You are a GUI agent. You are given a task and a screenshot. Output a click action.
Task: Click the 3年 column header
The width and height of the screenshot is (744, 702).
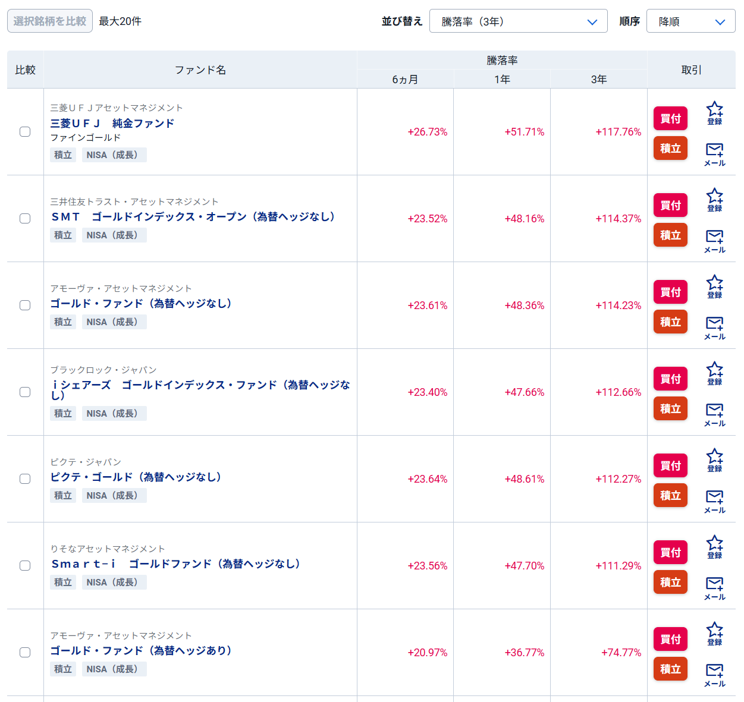pyautogui.click(x=599, y=79)
